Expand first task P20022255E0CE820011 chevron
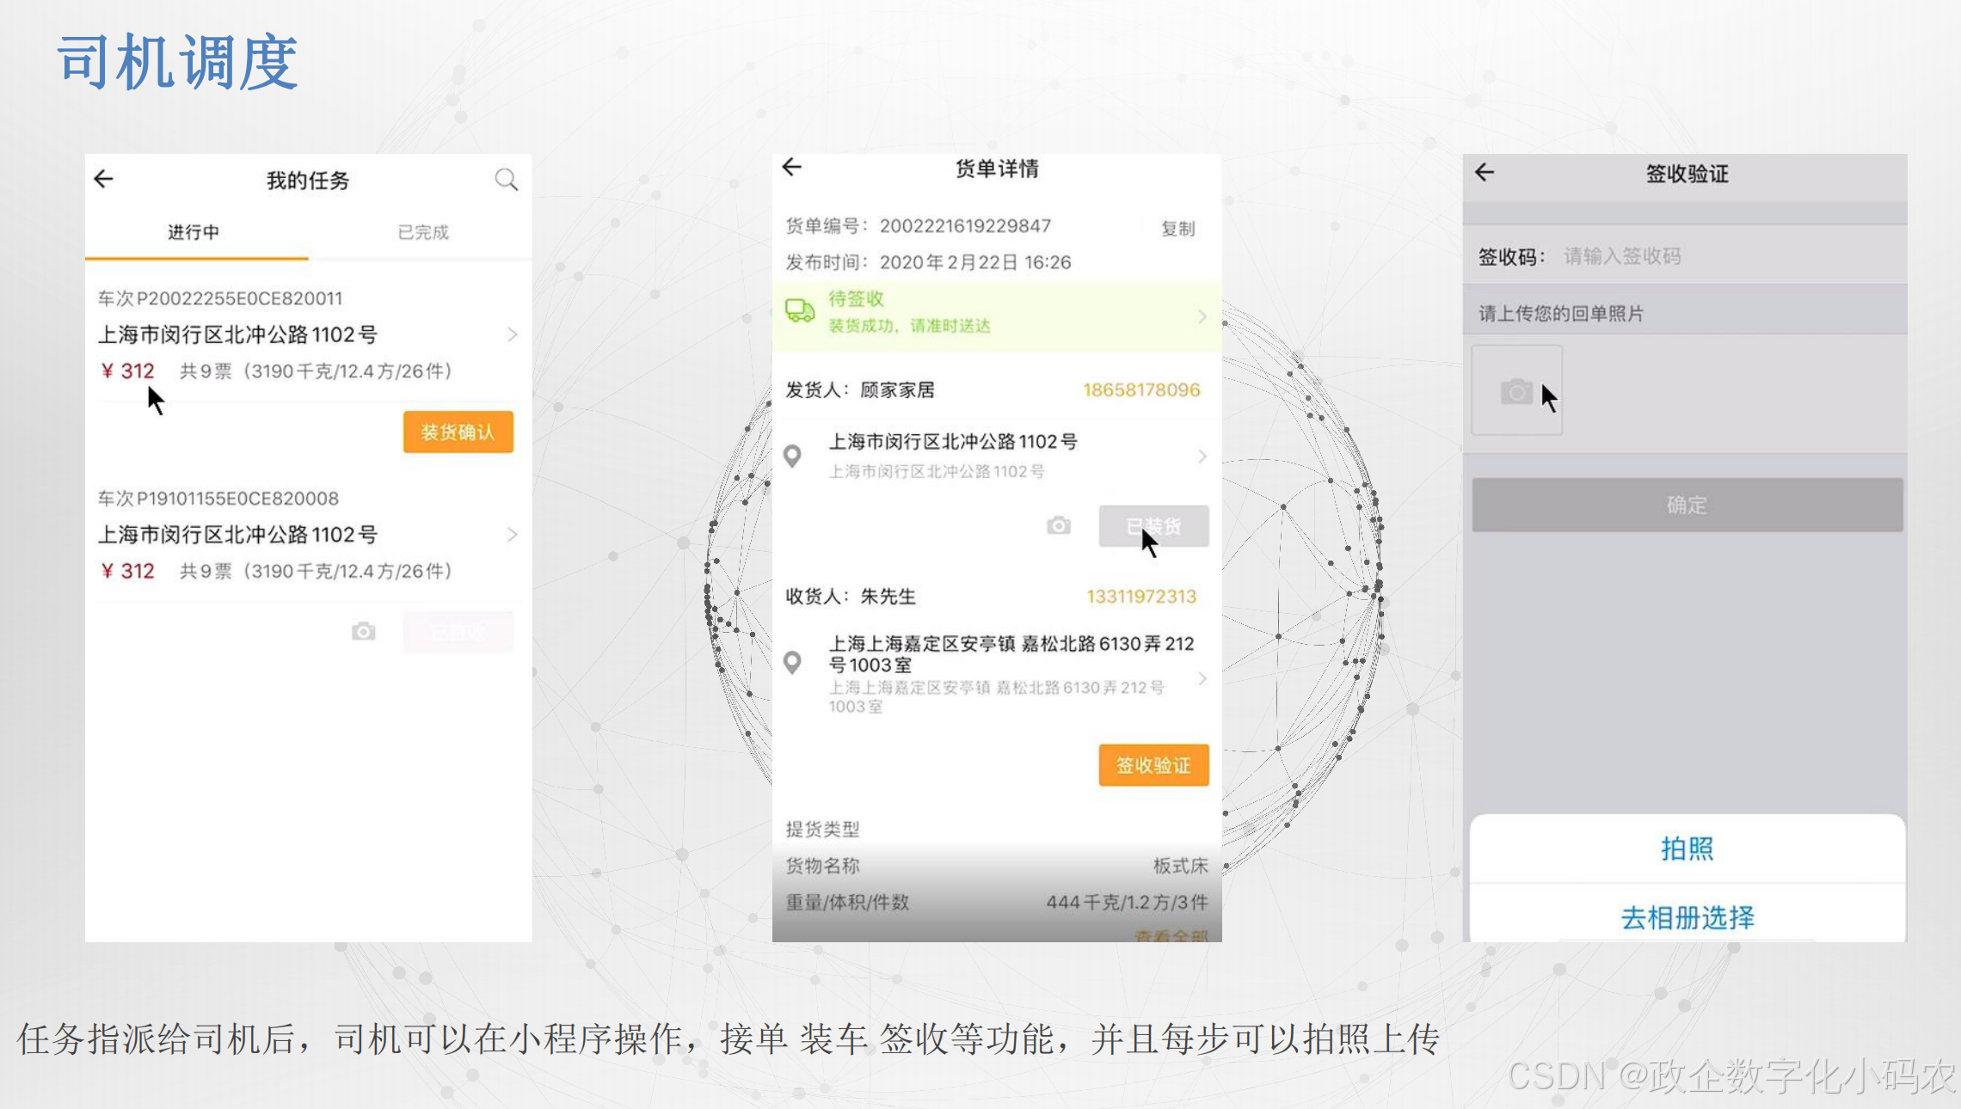This screenshot has width=1961, height=1109. [x=512, y=334]
